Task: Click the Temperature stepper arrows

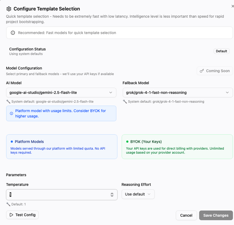Action: click(x=112, y=195)
